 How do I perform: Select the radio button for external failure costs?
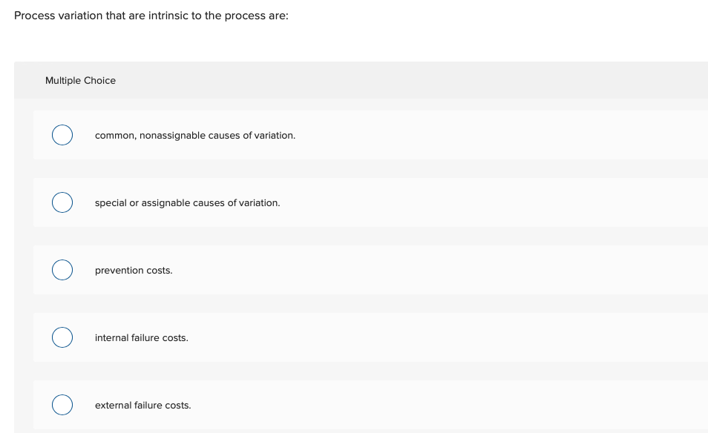pos(62,405)
